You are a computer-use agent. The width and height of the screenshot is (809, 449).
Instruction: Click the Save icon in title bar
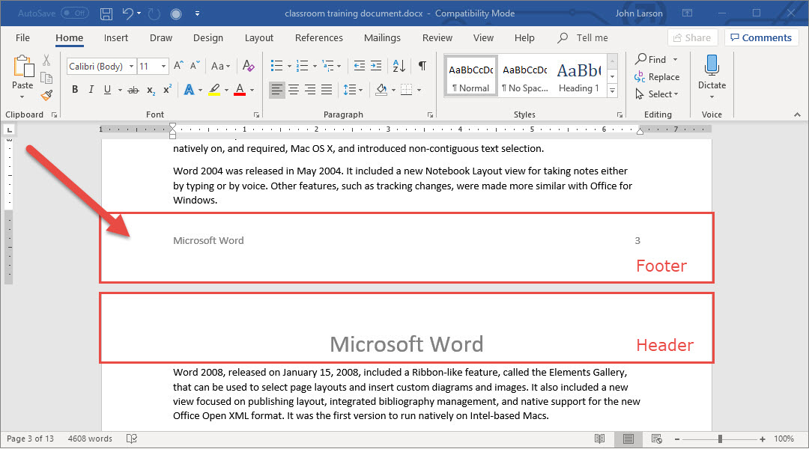106,13
